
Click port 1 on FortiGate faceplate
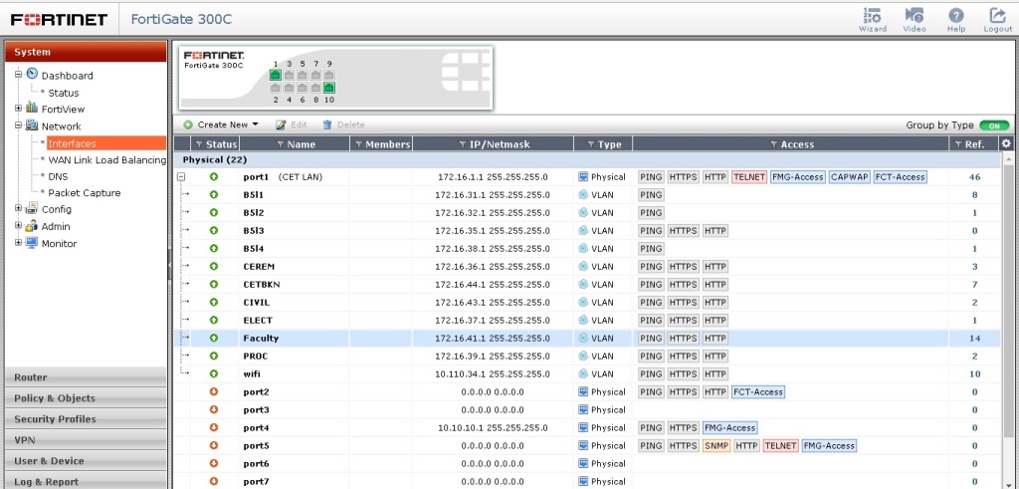coord(276,75)
